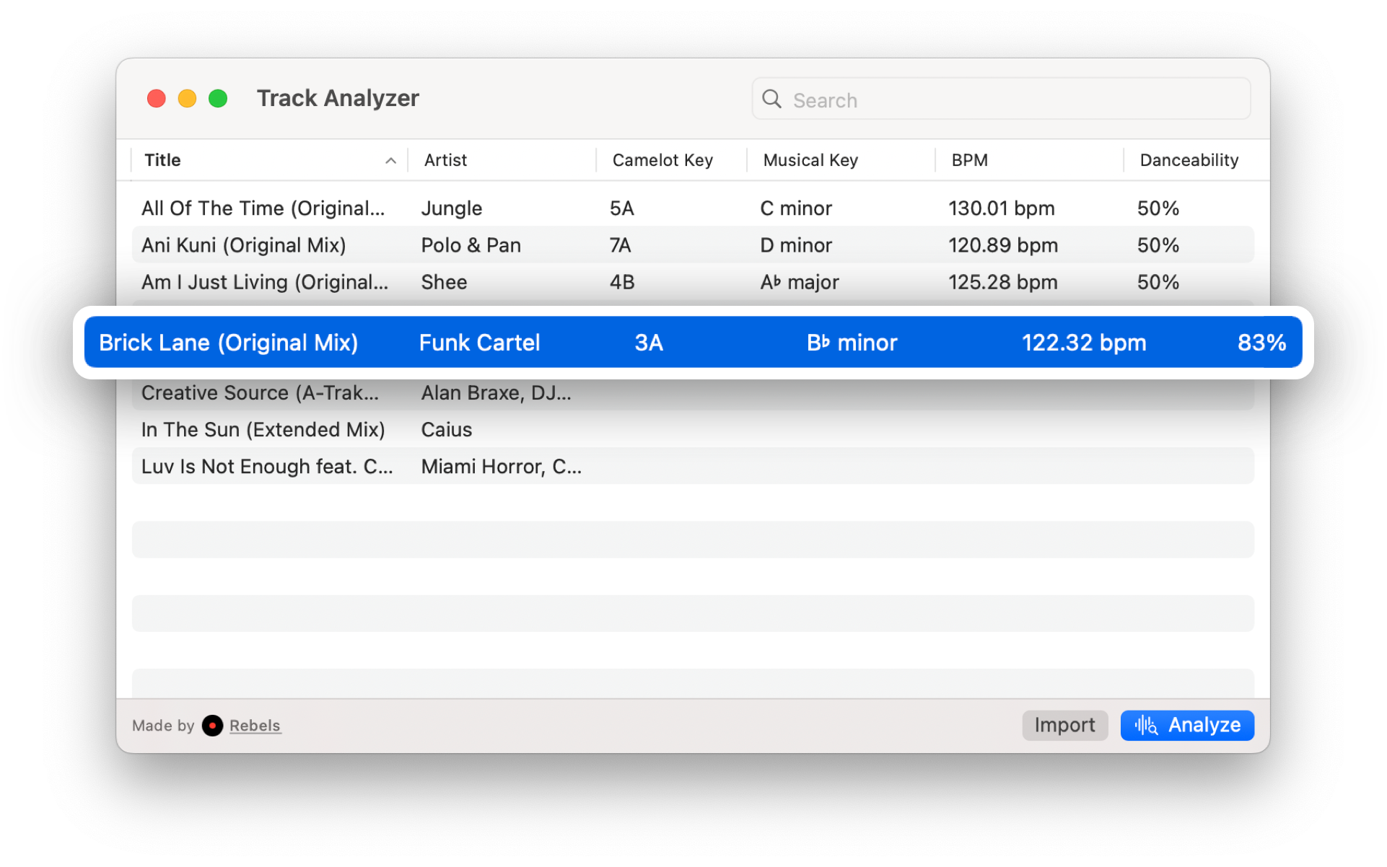The image size is (1387, 867).
Task: Sort by Musical Key column header
Action: click(810, 160)
